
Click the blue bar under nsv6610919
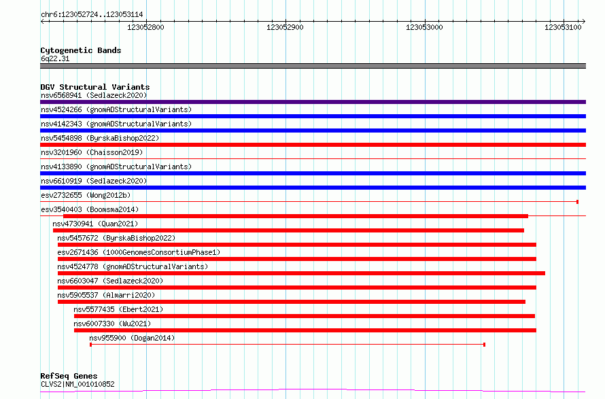coord(313,188)
